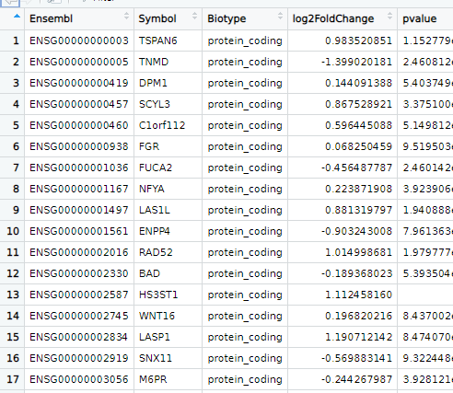
Task: Sort by the log2FoldChange column arrows
Action: click(389, 16)
